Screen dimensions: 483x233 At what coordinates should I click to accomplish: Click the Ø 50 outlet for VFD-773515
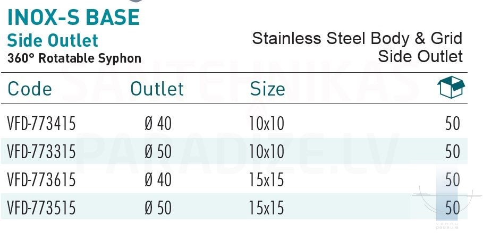(x=158, y=208)
